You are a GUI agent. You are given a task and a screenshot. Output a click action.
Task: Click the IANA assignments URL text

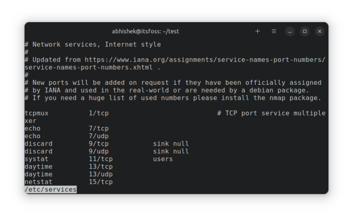(x=205, y=60)
